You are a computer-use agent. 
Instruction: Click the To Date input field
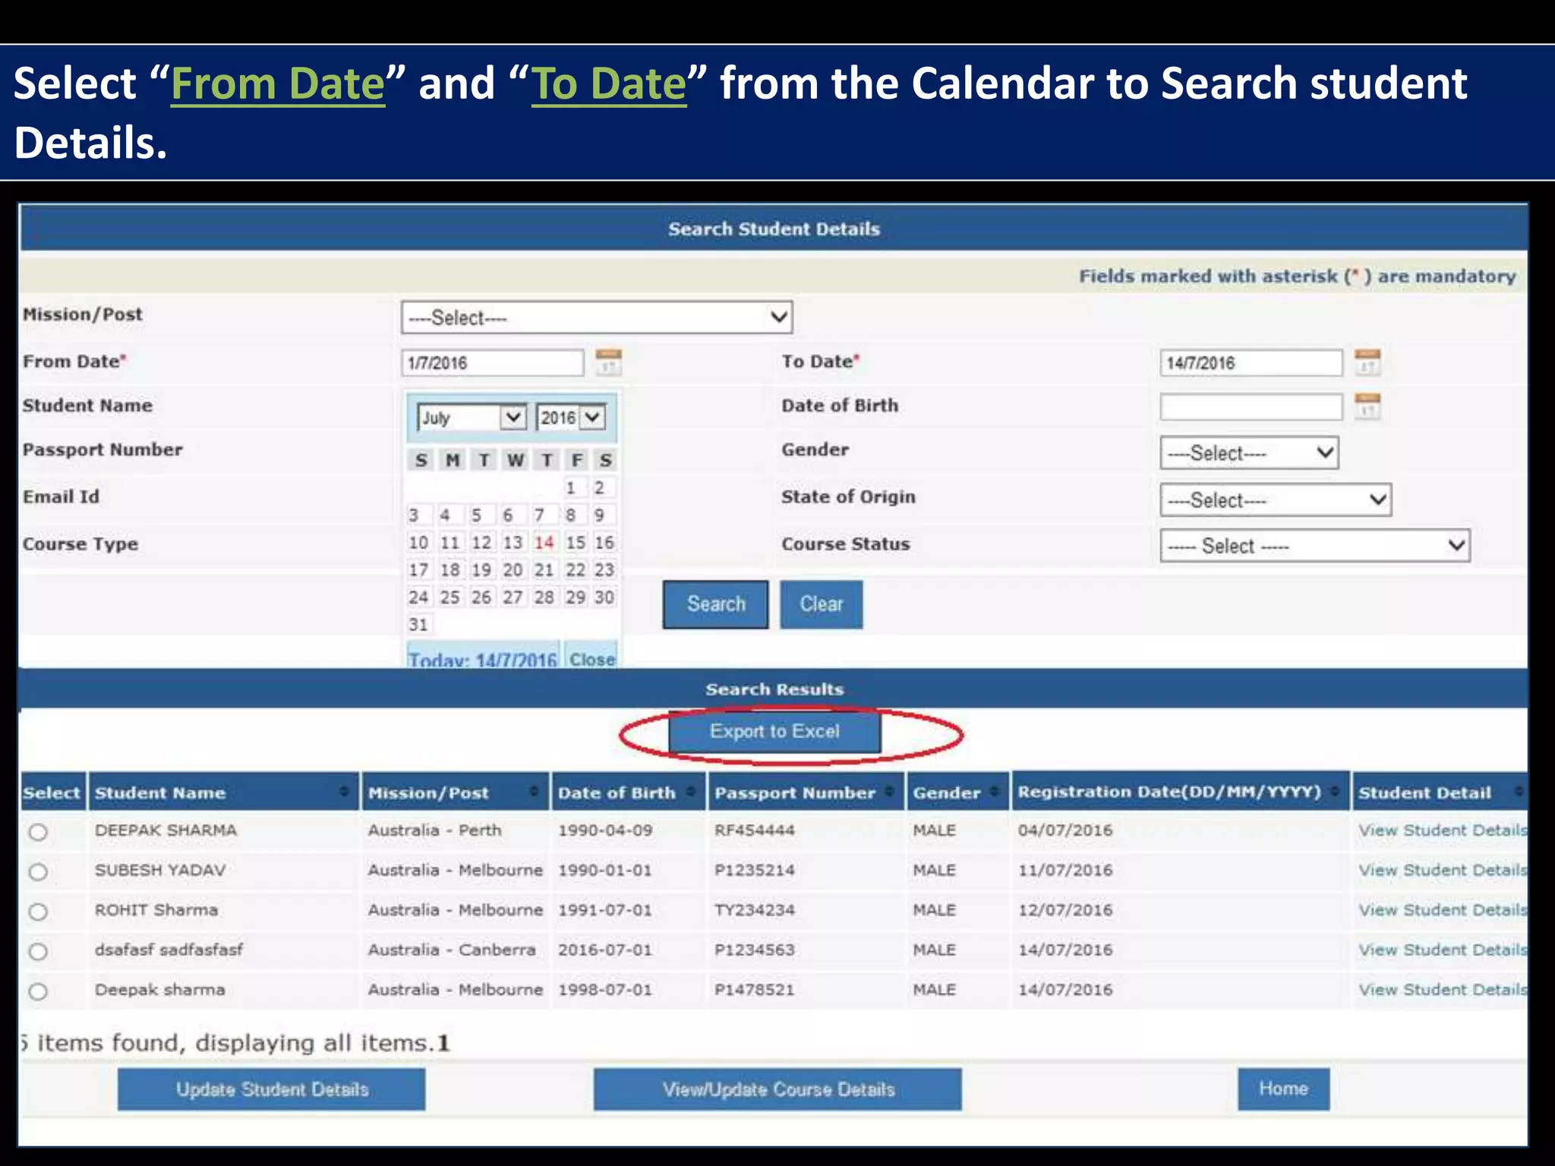coord(1251,363)
